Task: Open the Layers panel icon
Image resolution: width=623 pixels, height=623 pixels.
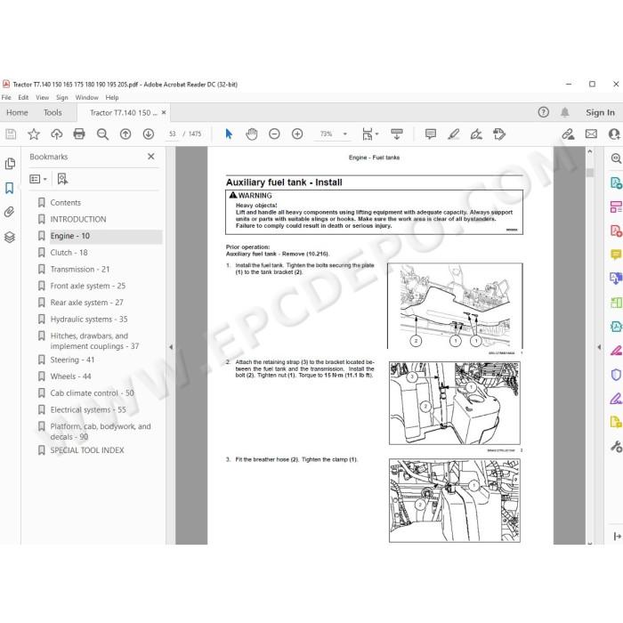Action: (x=10, y=238)
